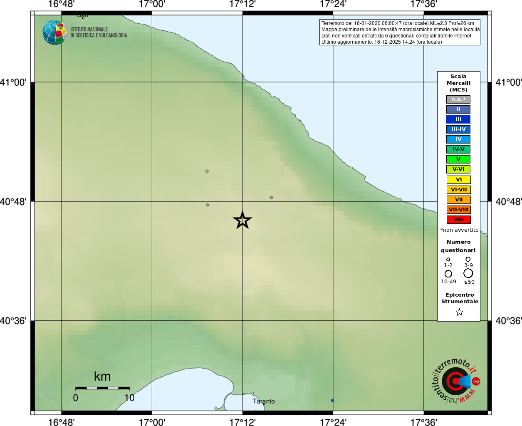
Task: Click the blue intensity dot east of Taranto
Action: point(332,401)
